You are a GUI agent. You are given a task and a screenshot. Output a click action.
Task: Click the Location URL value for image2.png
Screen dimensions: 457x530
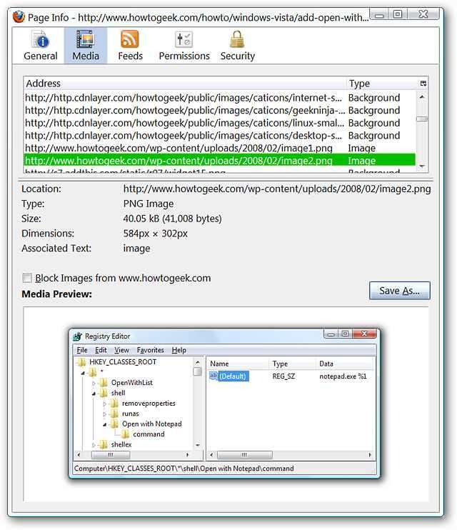tap(277, 189)
